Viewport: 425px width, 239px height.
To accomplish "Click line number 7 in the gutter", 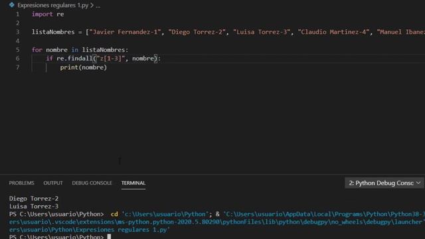I will (x=18, y=68).
